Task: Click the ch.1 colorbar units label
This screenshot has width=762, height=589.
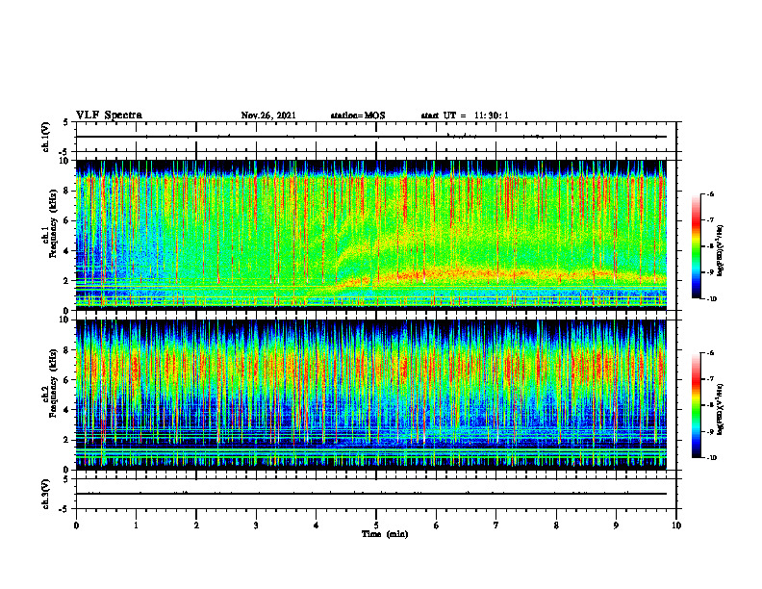Action: [x=721, y=250]
